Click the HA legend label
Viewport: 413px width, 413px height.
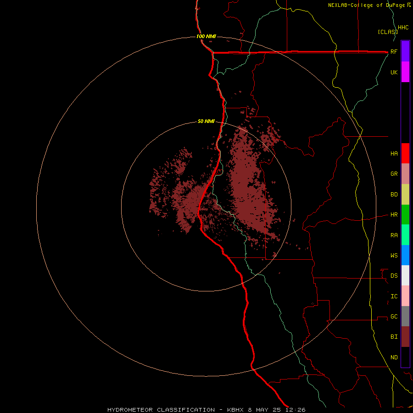(x=394, y=154)
